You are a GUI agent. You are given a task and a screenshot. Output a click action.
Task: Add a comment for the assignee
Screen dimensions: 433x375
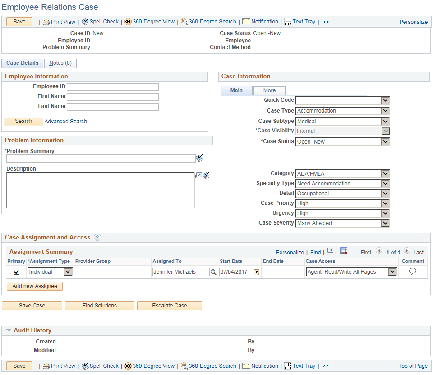point(413,271)
